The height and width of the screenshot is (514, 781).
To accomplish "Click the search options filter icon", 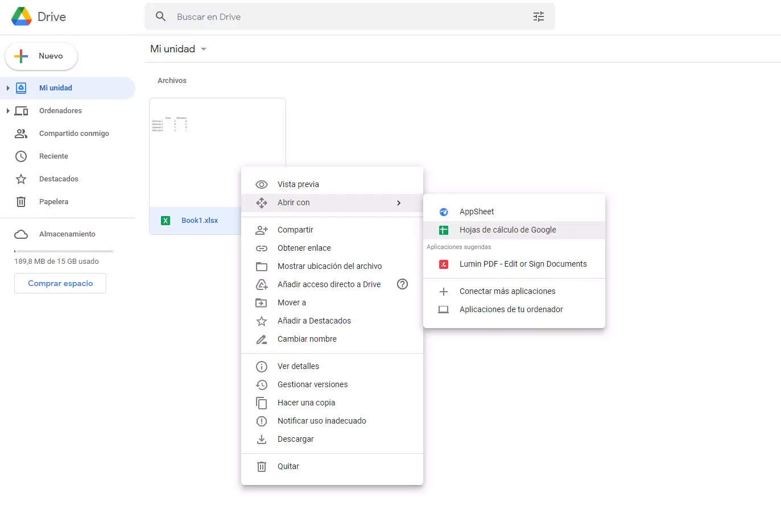I will click(x=538, y=17).
